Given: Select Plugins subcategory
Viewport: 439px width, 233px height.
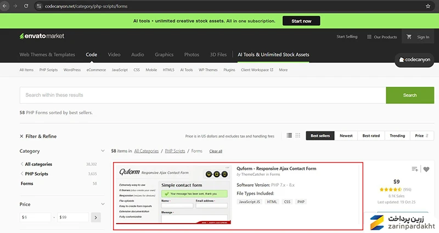Looking at the screenshot, I should pyautogui.click(x=229, y=70).
